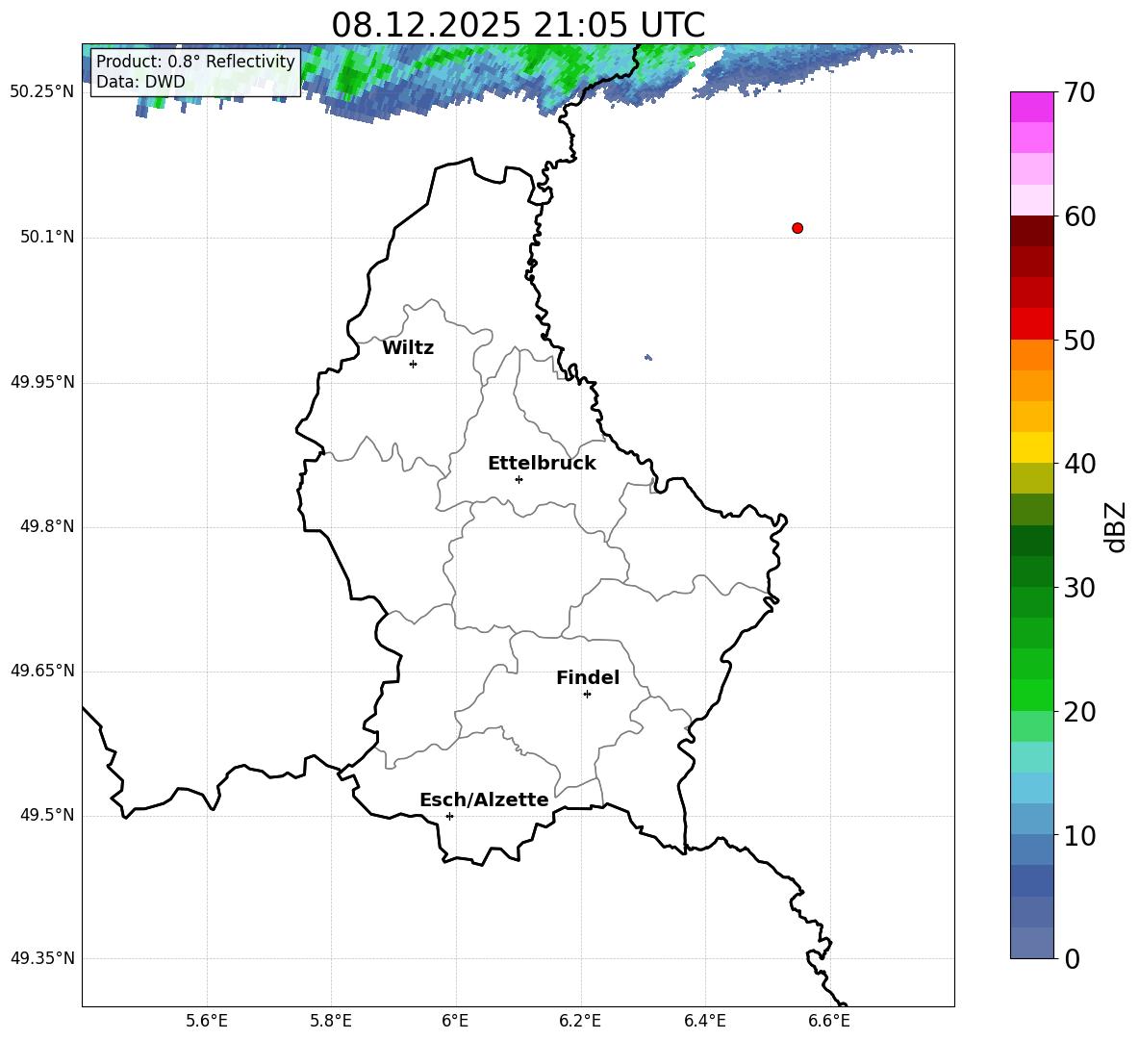Viewport: 1139px width, 1040px height.
Task: Click the 6°E longitude label
Action: (x=455, y=1021)
